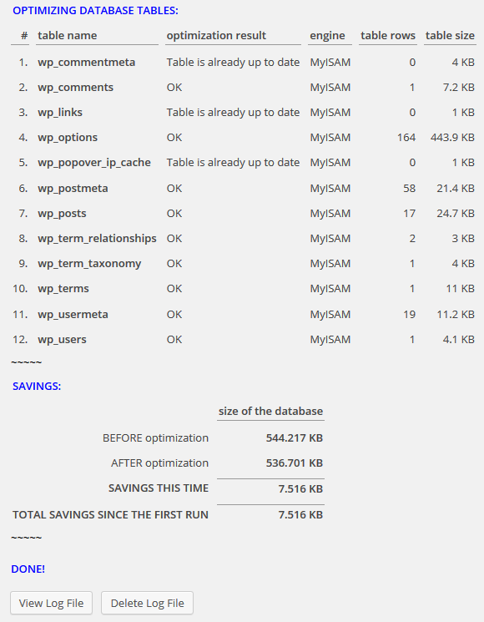
Task: Click the wp_term_relationships table name
Action: (97, 239)
